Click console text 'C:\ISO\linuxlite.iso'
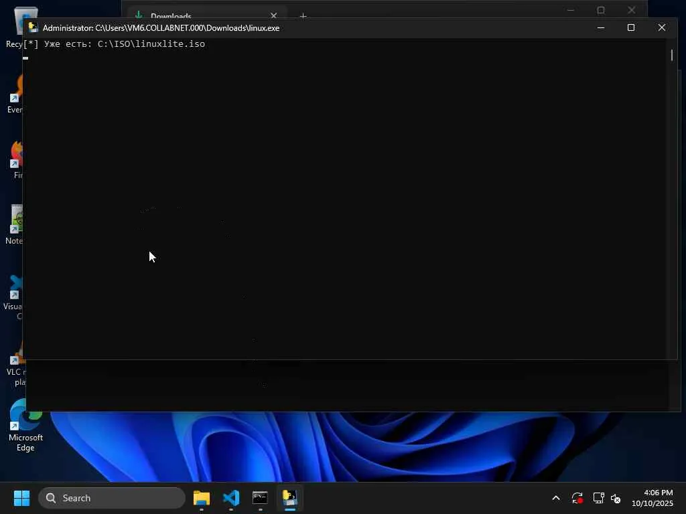This screenshot has height=514, width=686. click(151, 44)
